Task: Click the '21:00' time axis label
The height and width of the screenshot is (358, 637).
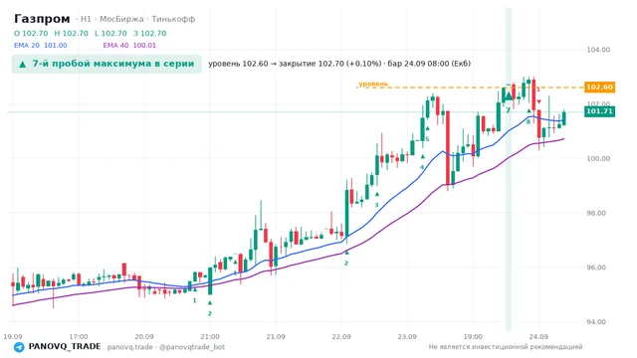Action: pos(210,336)
